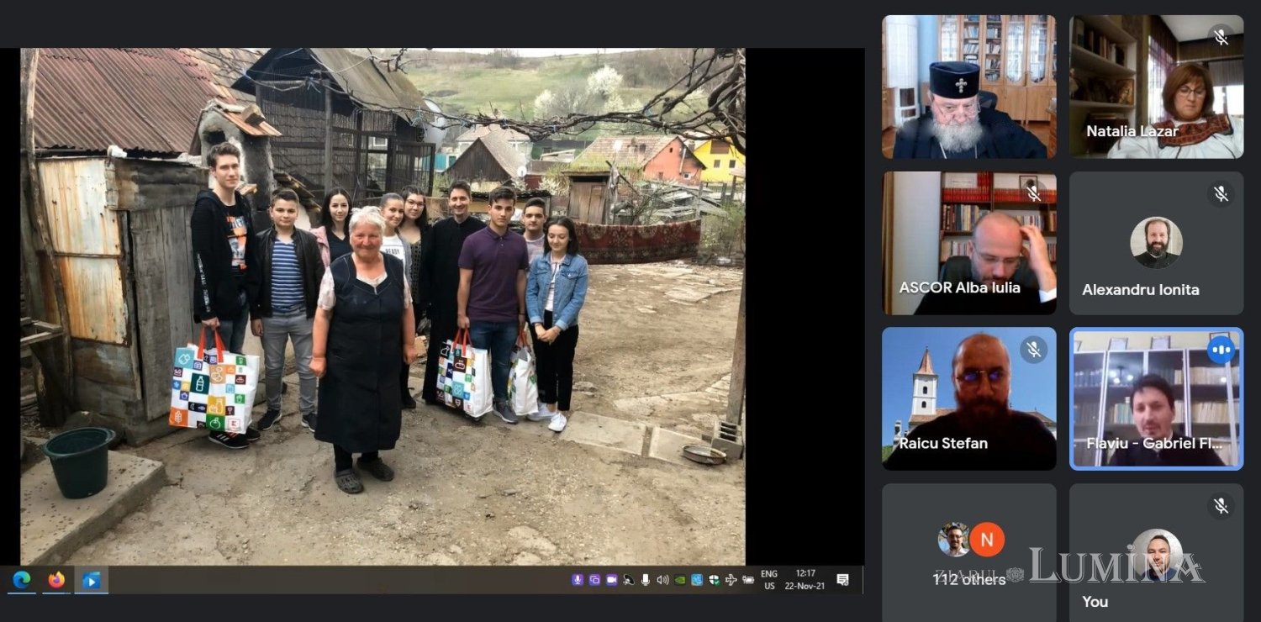Screen dimensions: 1261x622
Task: Click the NVIDIA tray icon
Action: coord(680,579)
